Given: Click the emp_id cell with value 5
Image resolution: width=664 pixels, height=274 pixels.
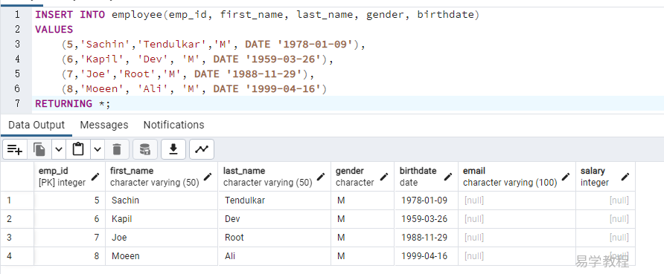Looking at the screenshot, I should (x=69, y=200).
